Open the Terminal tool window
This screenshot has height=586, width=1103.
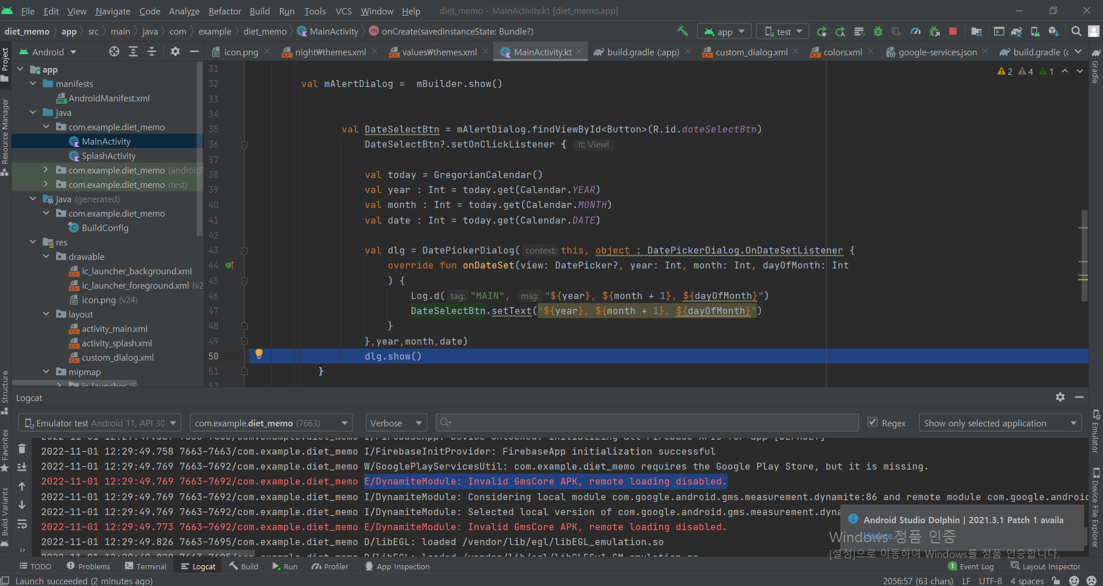(145, 566)
